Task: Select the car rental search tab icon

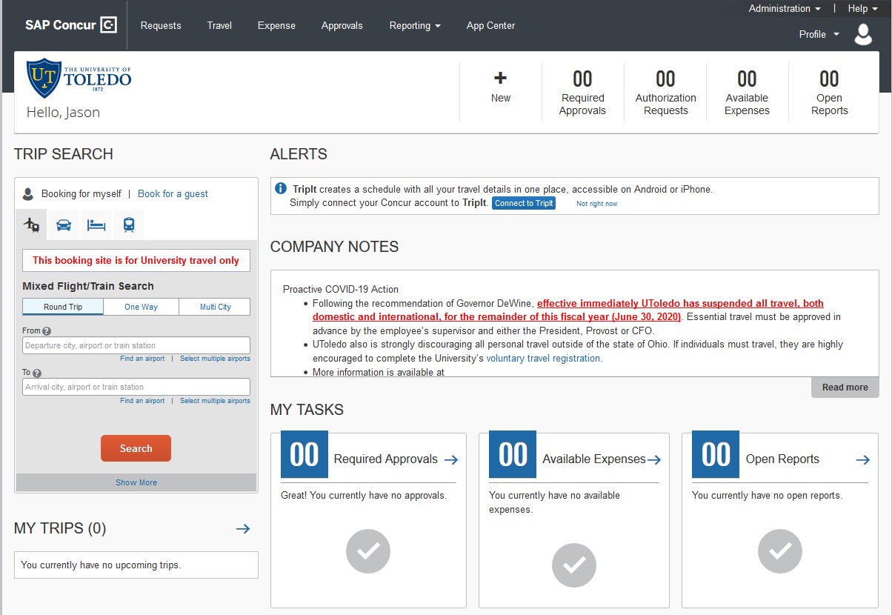Action: point(64,225)
